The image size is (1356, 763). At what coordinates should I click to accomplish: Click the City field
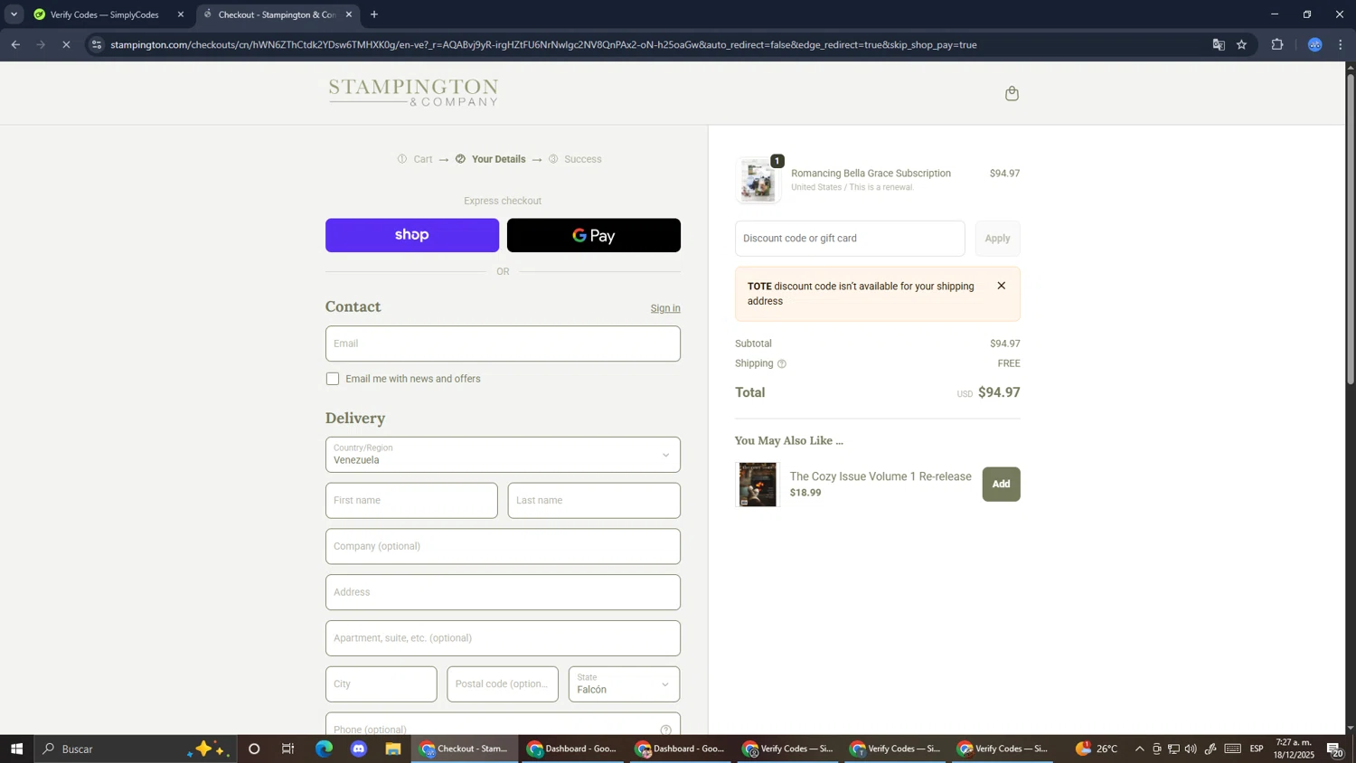[381, 684]
